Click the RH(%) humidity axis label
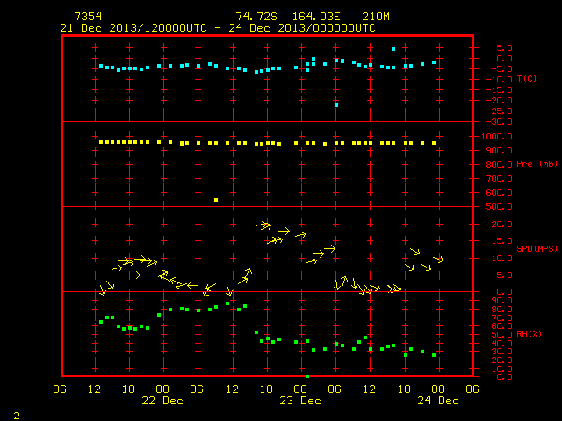Screen dimensions: 562x421 pyautogui.click(x=529, y=333)
